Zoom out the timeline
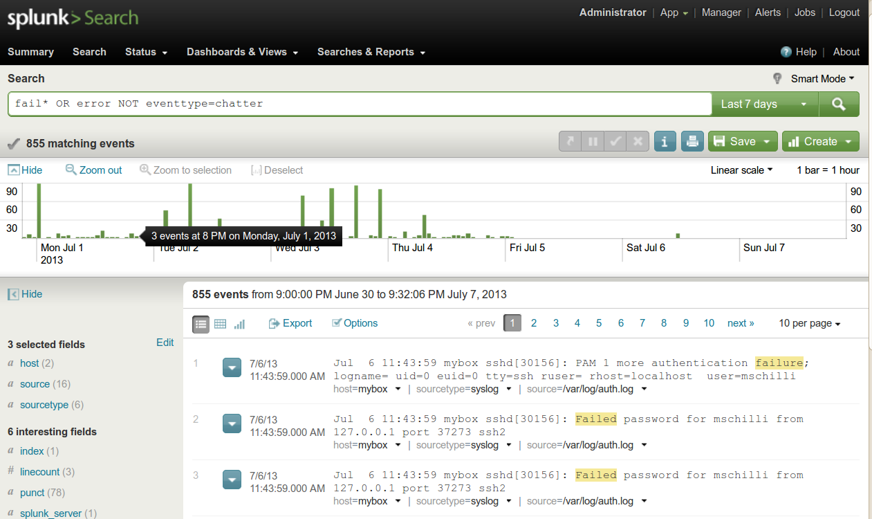Image resolution: width=872 pixels, height=519 pixels. [93, 170]
